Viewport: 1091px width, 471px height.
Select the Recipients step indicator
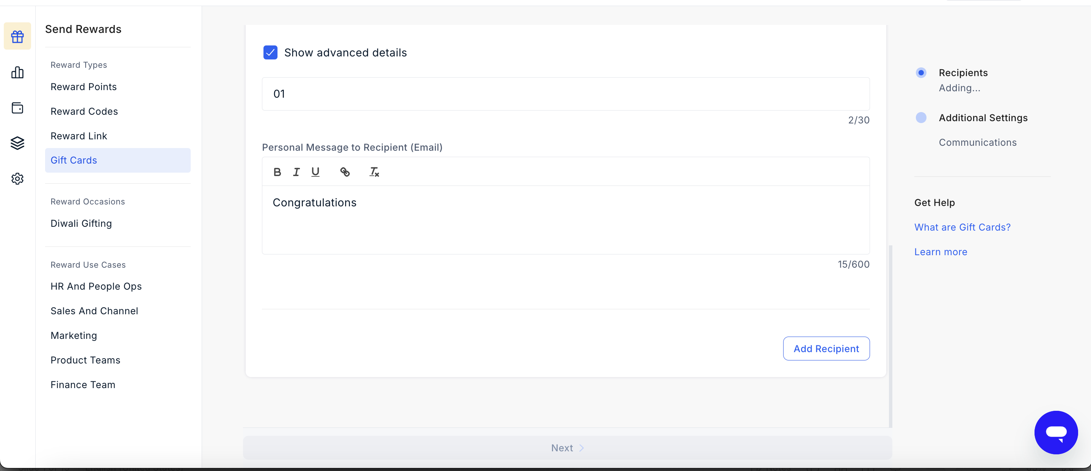[921, 73]
